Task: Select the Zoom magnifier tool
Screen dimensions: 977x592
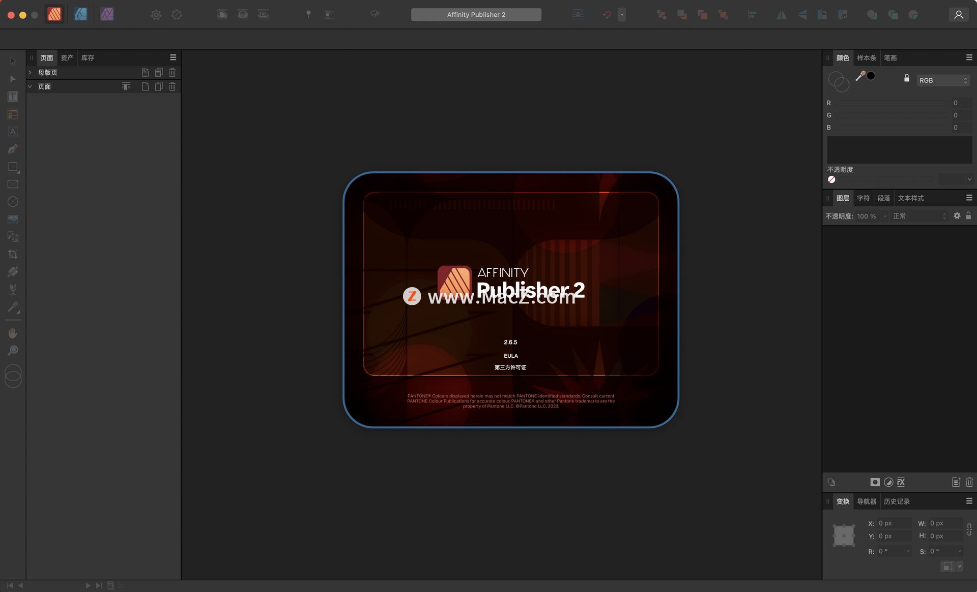Action: click(13, 351)
